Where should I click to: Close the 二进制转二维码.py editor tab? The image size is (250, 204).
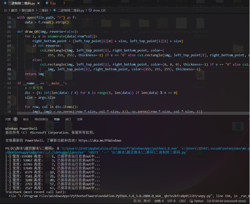[38, 3]
